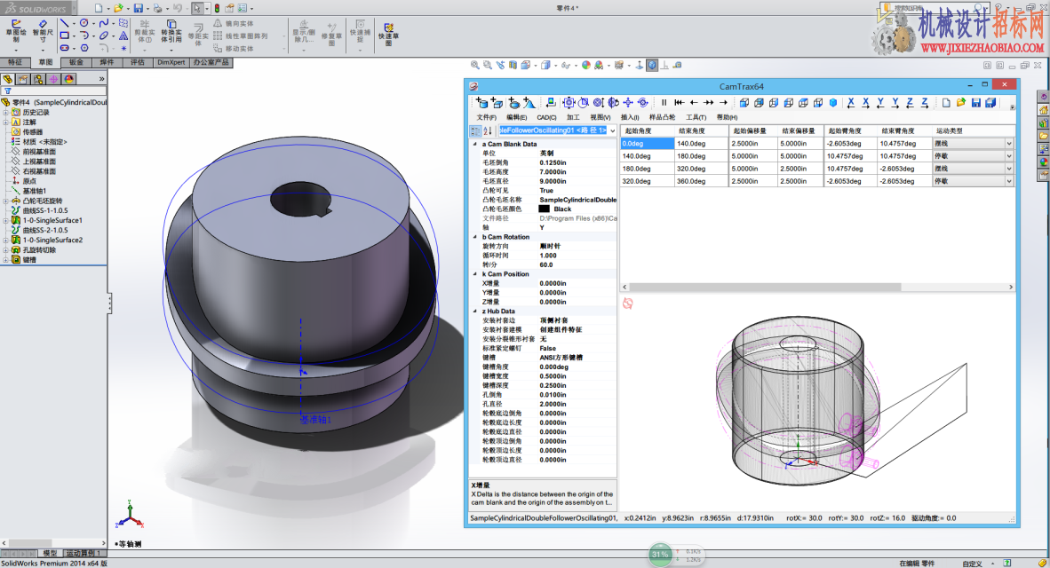Image resolution: width=1050 pixels, height=568 pixels.
Task: Open a file using CamTrax64 folder icon
Action: (961, 102)
